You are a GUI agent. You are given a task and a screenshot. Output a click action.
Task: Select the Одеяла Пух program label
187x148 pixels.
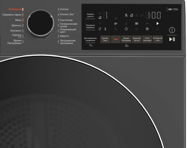(17, 36)
